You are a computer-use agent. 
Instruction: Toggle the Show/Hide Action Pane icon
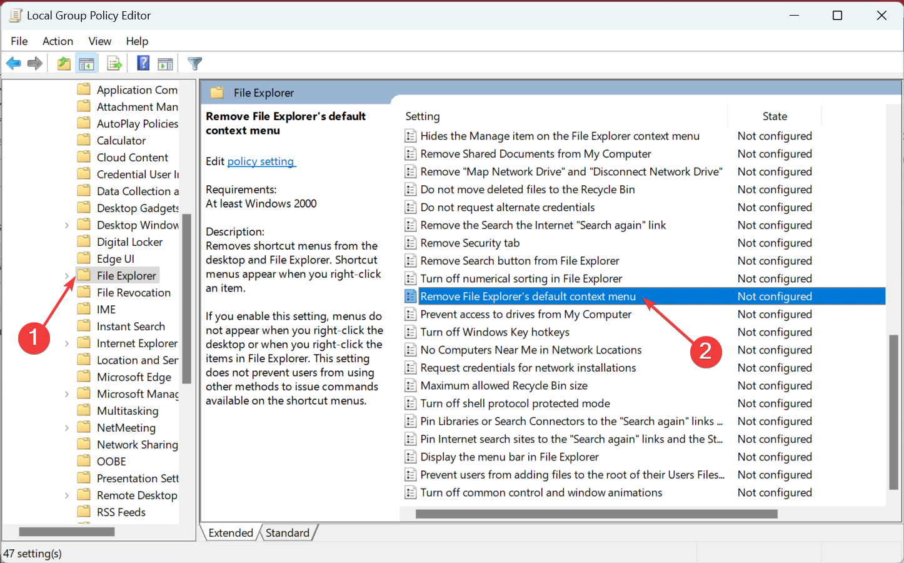tap(165, 63)
